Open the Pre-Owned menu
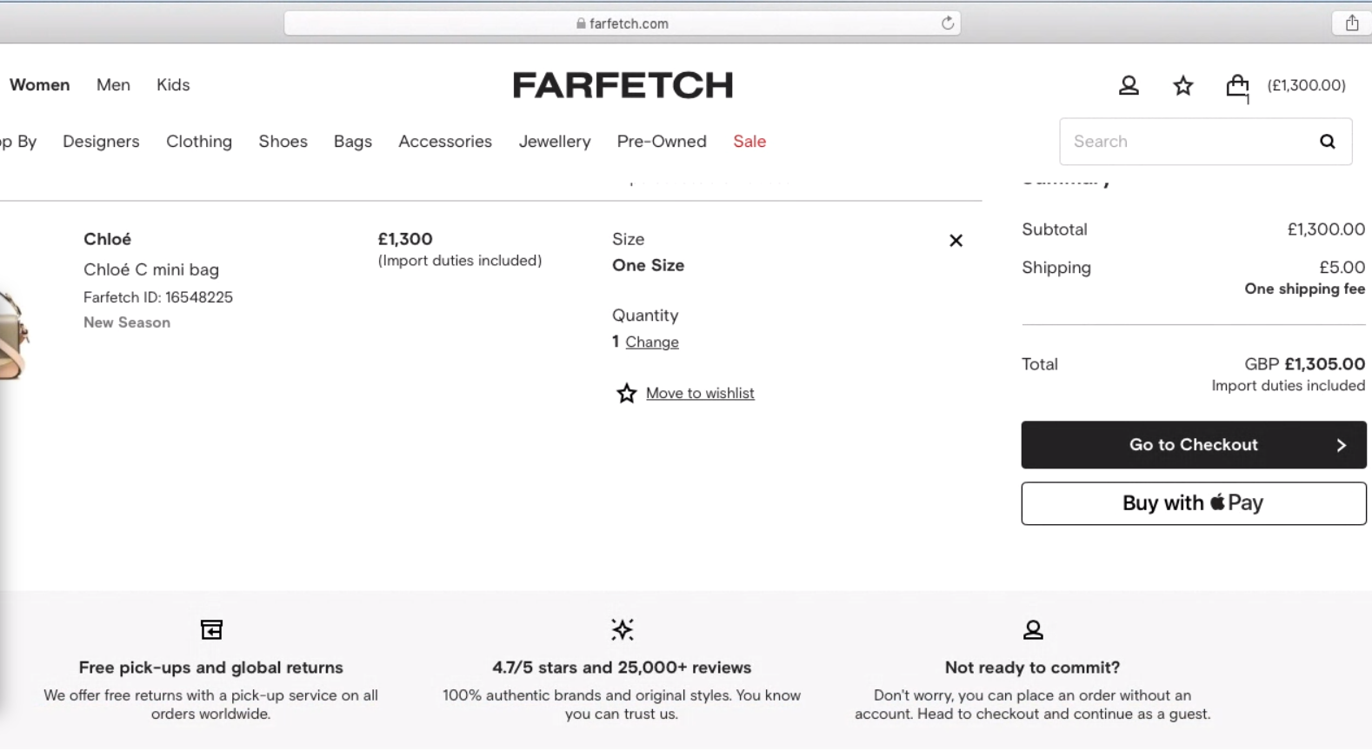1372x751 pixels. 662,142
